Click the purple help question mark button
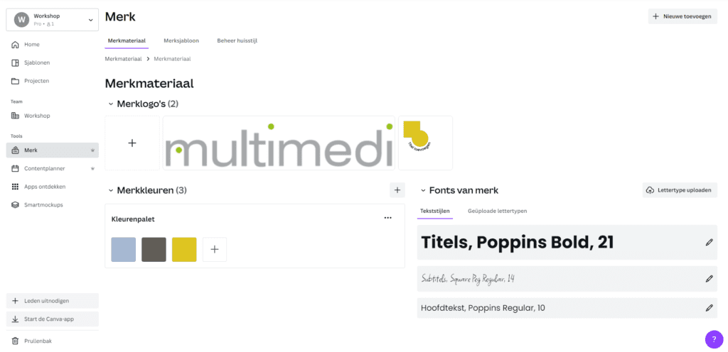The image size is (728, 352). 714,339
